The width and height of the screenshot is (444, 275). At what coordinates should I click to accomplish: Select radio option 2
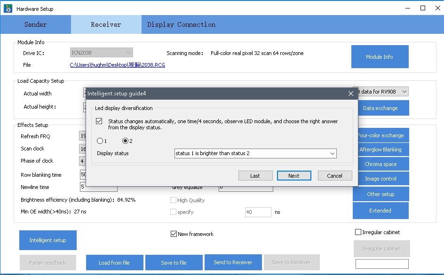pos(126,141)
